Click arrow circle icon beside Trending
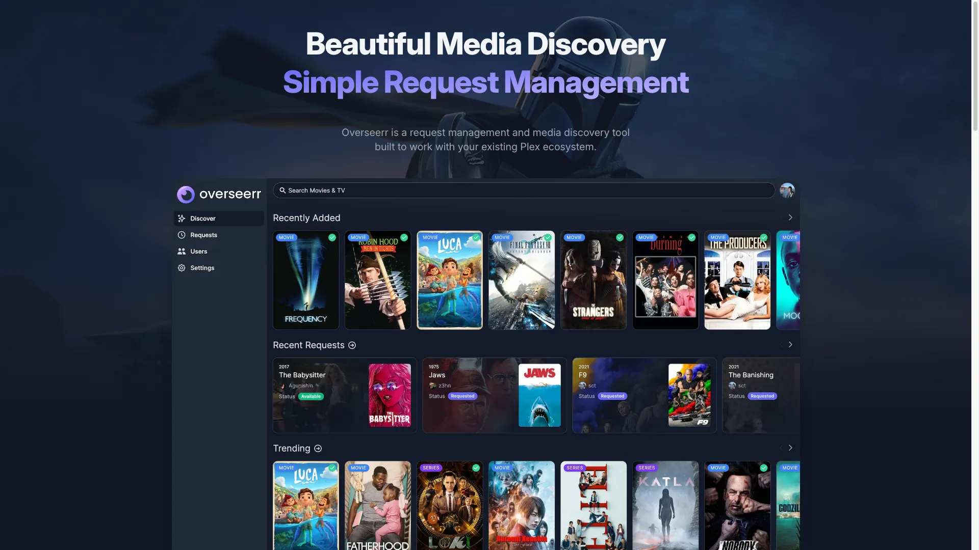This screenshot has width=979, height=550. (318, 449)
